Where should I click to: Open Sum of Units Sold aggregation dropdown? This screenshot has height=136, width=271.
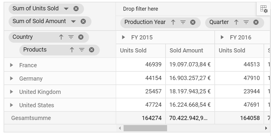[66, 9]
